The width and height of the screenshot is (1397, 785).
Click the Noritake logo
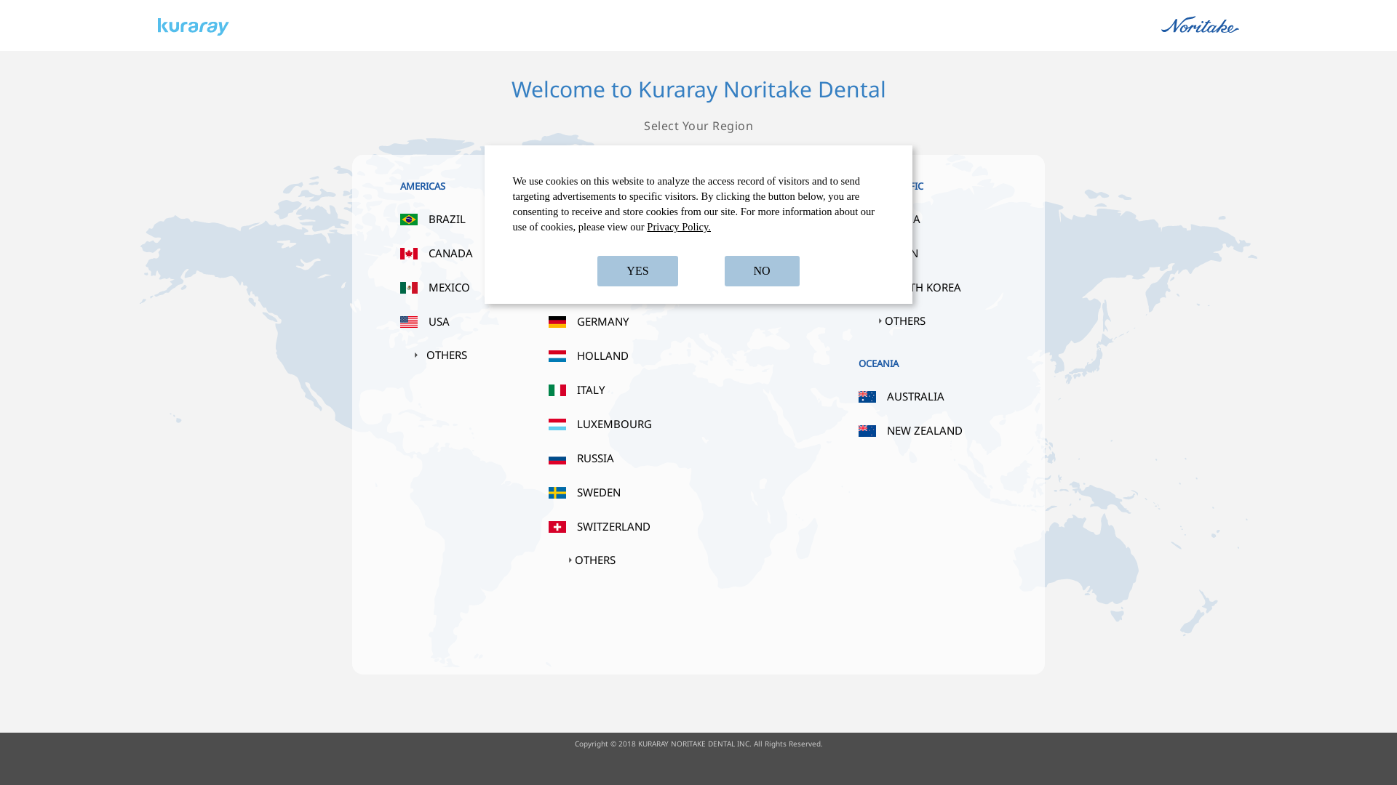(1200, 25)
